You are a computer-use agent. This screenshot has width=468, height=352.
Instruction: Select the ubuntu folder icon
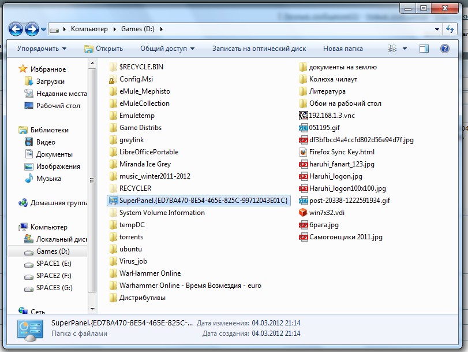[x=113, y=249]
